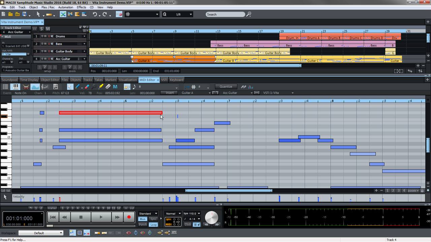Open the Play / Rec menu
The image size is (431, 242).
pos(48,7)
